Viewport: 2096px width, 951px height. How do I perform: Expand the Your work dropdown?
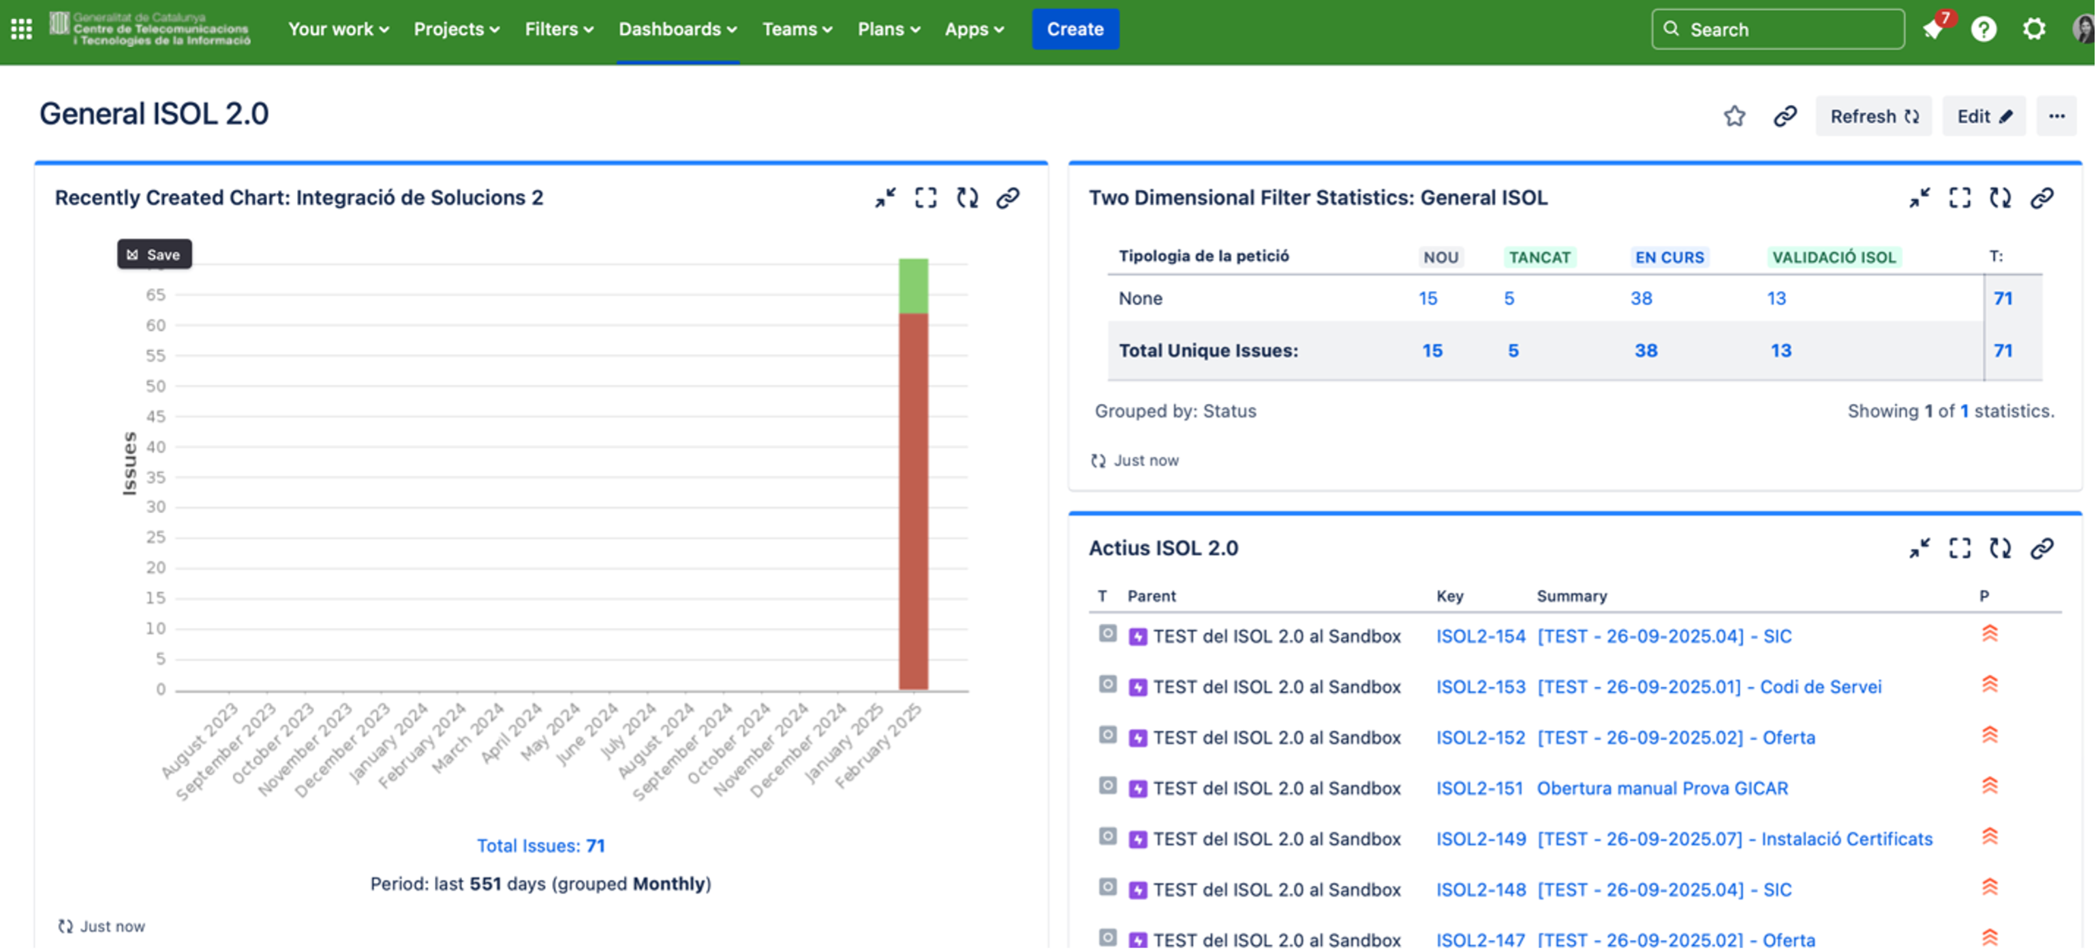click(x=339, y=29)
